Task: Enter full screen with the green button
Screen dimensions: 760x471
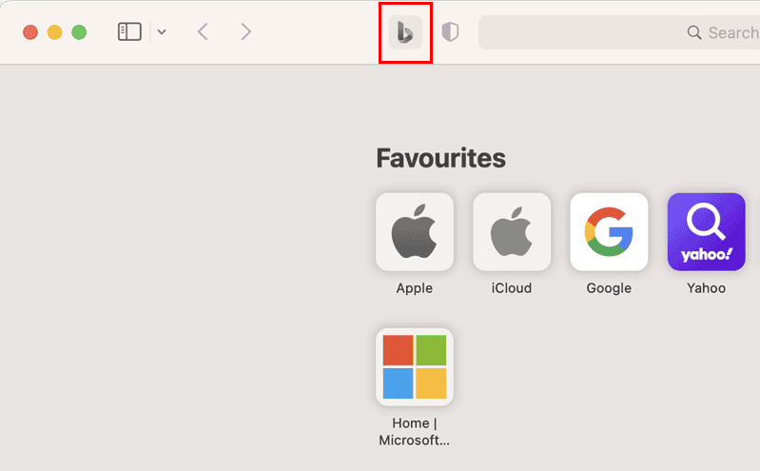Action: 79,32
